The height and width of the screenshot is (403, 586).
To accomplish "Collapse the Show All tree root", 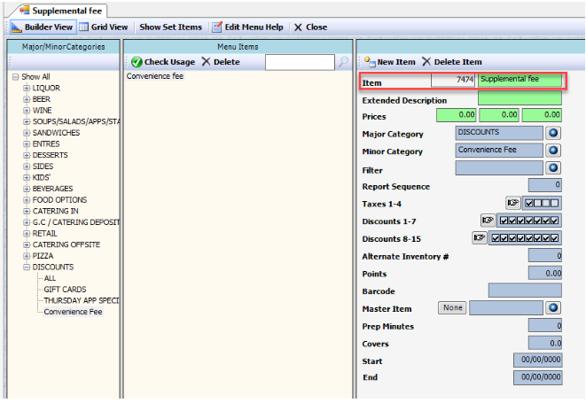I will tap(16, 77).
